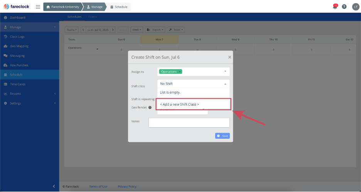Open Time Cards in the sidebar

pos(29,84)
